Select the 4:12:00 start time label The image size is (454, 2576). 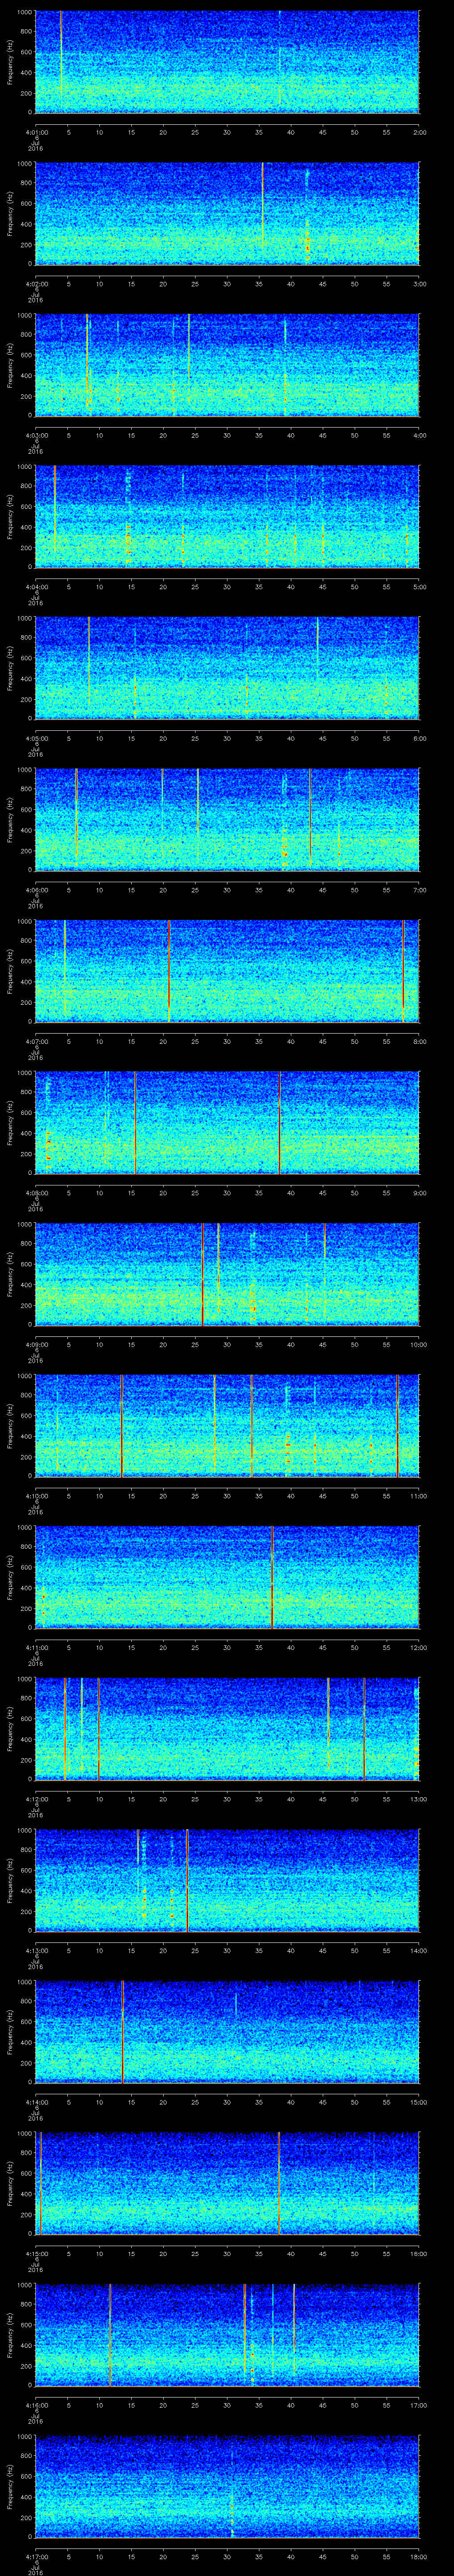click(36, 1799)
